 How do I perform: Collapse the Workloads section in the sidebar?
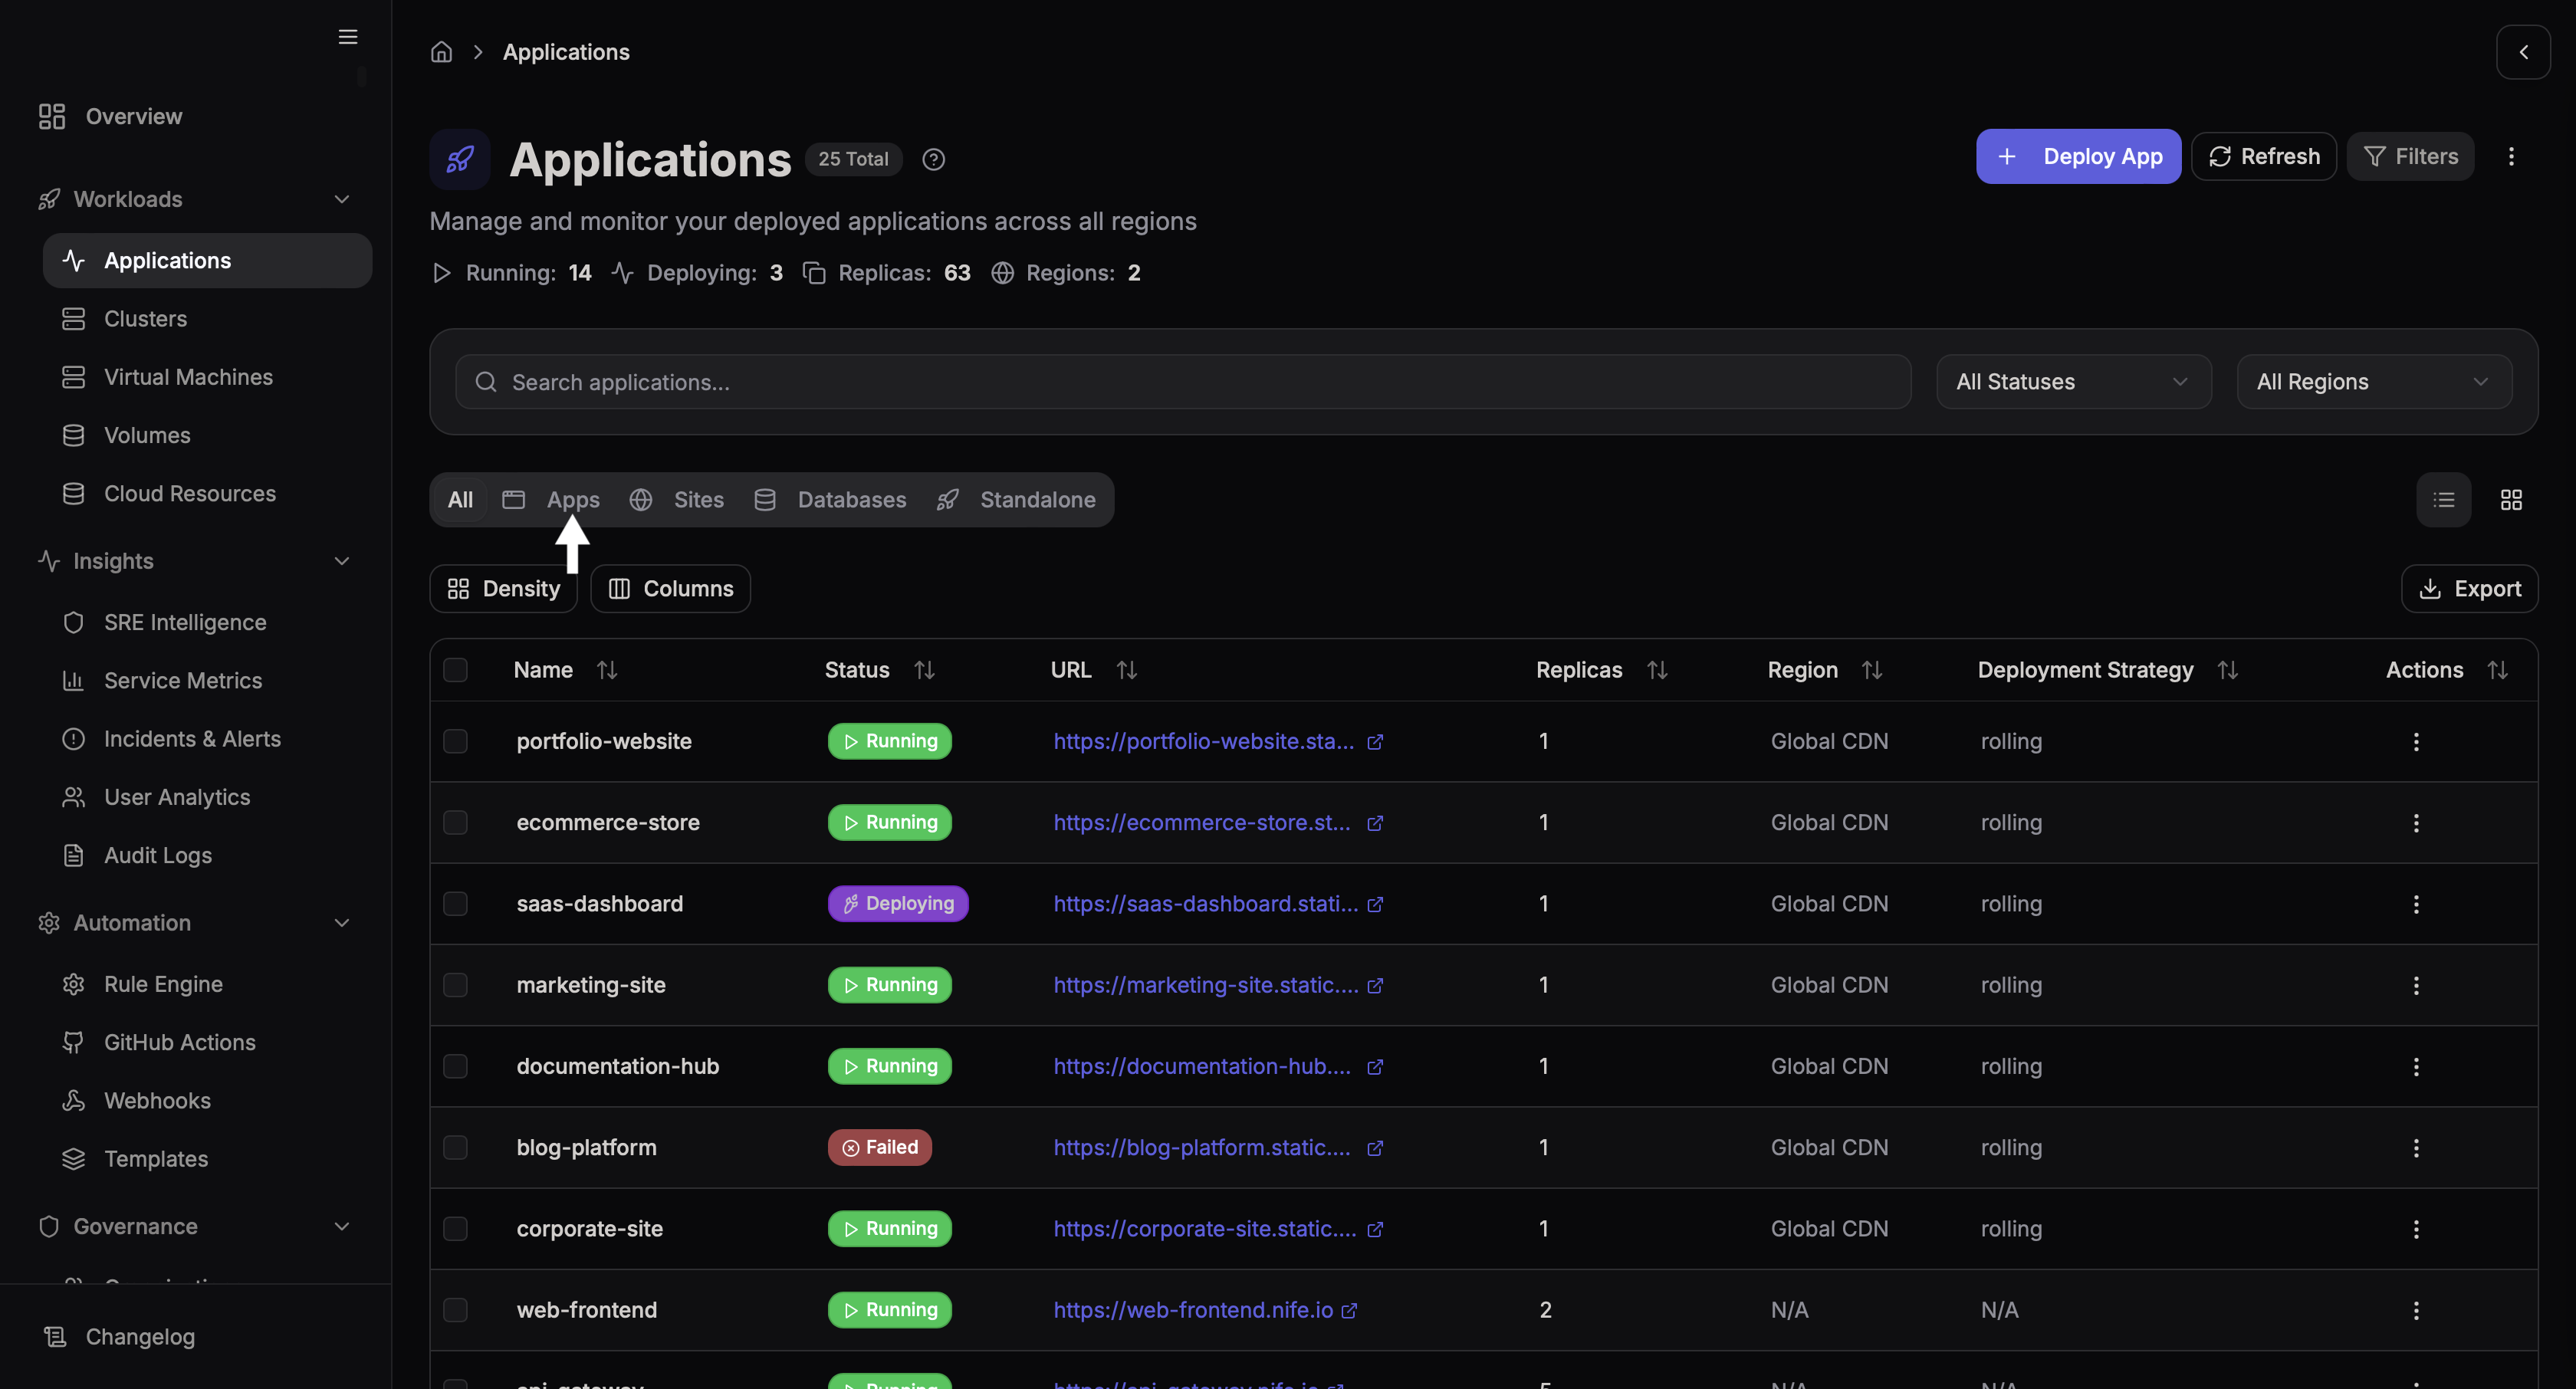[x=342, y=199]
